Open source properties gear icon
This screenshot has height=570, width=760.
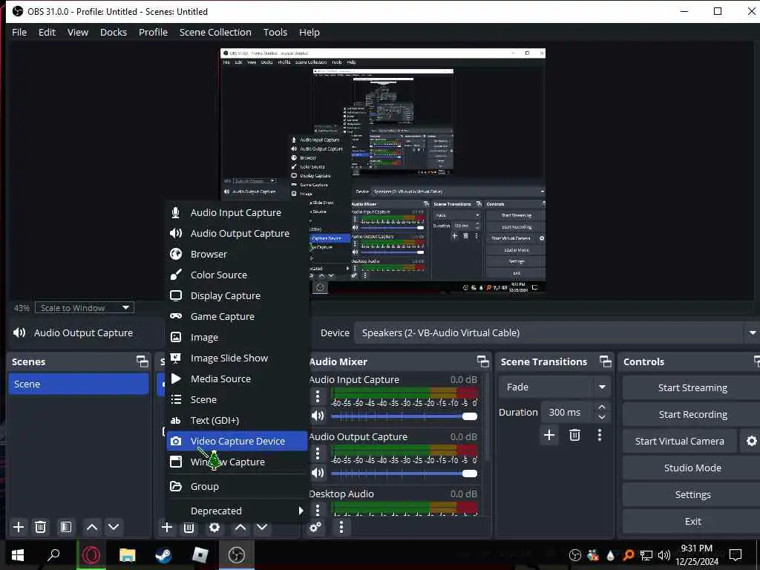(x=214, y=527)
